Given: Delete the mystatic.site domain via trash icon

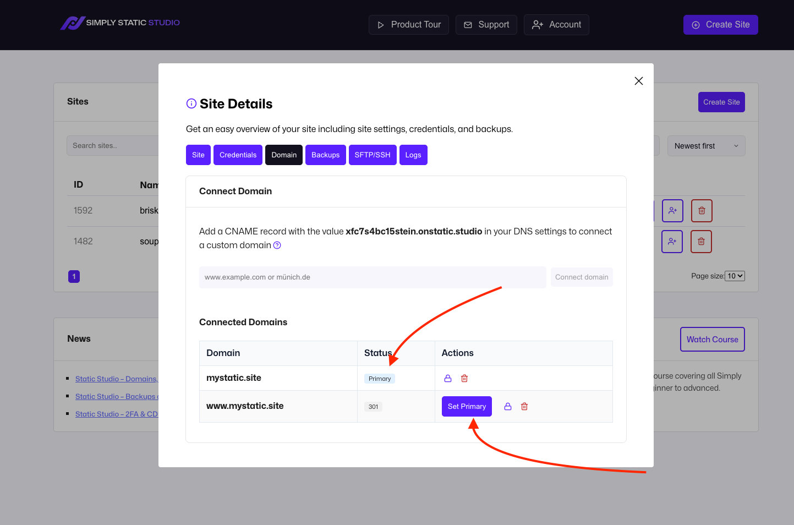Looking at the screenshot, I should click(x=464, y=379).
